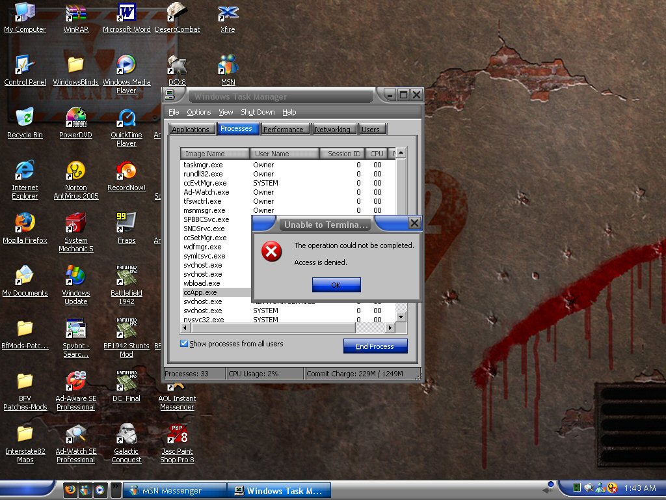
Task: Switch to MSN Messenger taskbar button
Action: 174,491
